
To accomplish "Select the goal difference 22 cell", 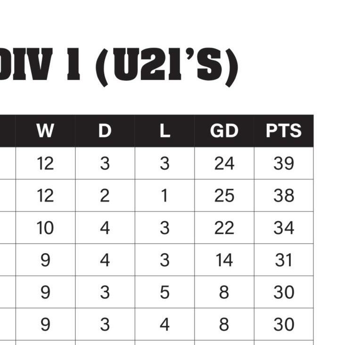I will tap(224, 228).
